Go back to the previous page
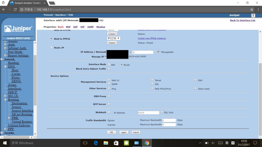 [x=4, y=9]
